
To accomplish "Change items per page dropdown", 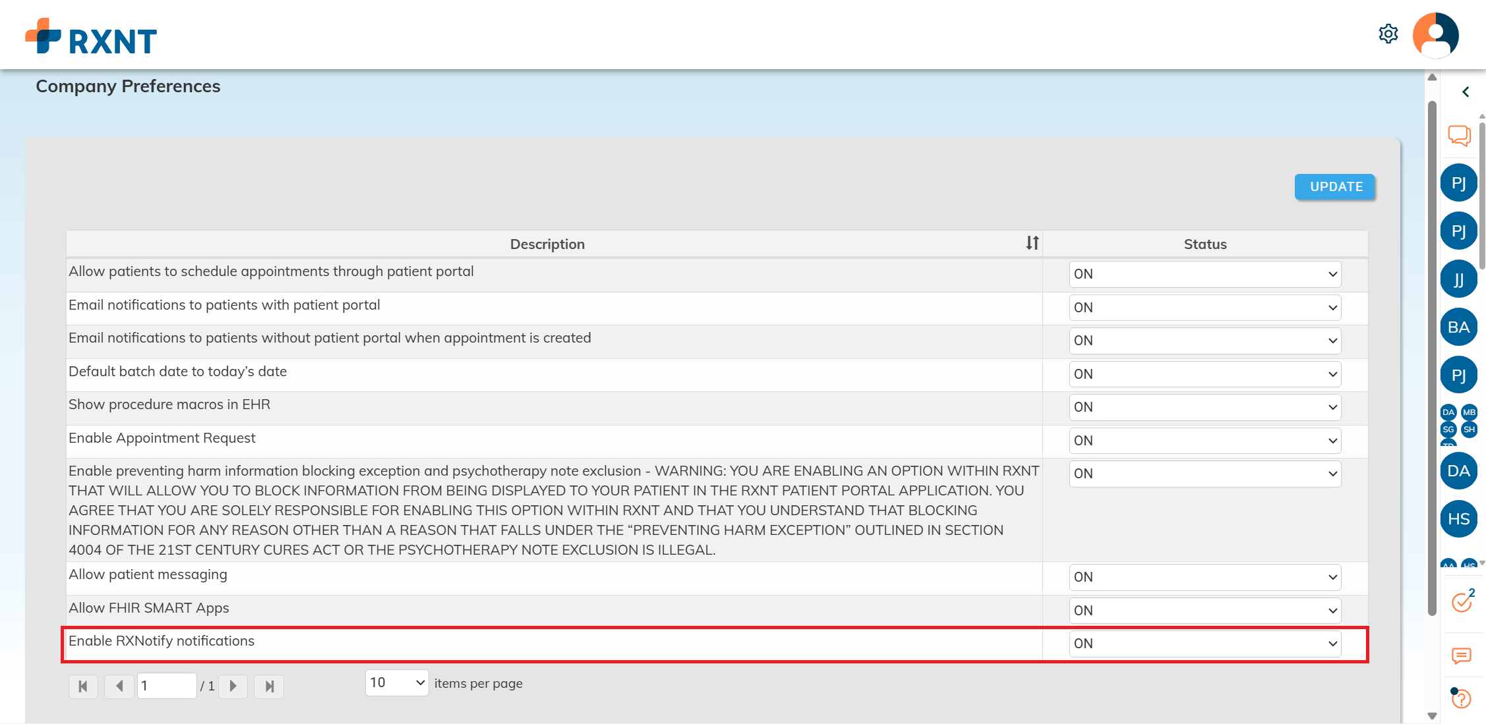I will pos(397,683).
